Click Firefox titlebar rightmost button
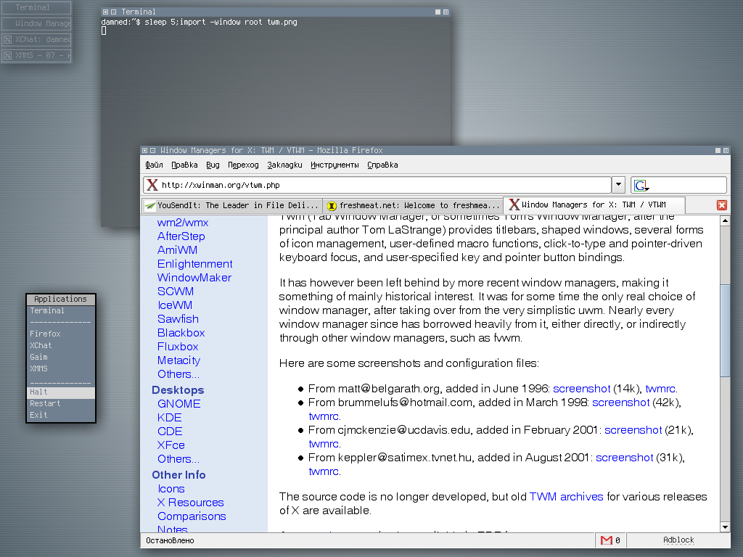743x557 pixels. (x=726, y=151)
